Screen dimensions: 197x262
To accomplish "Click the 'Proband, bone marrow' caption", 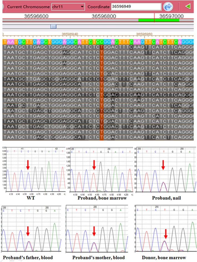I will [x=102, y=198].
